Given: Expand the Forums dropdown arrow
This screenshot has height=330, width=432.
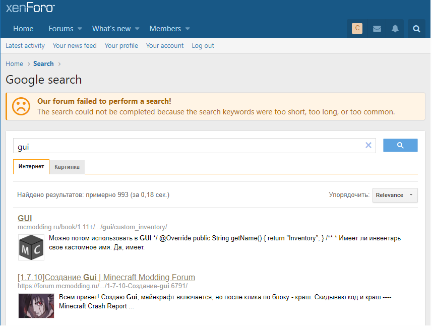Looking at the screenshot, I should click(x=80, y=29).
